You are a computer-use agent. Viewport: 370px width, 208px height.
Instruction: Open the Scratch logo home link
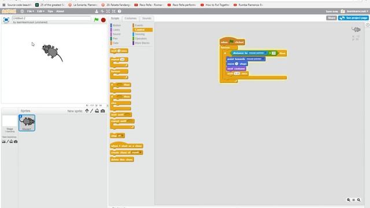pyautogui.click(x=9, y=11)
